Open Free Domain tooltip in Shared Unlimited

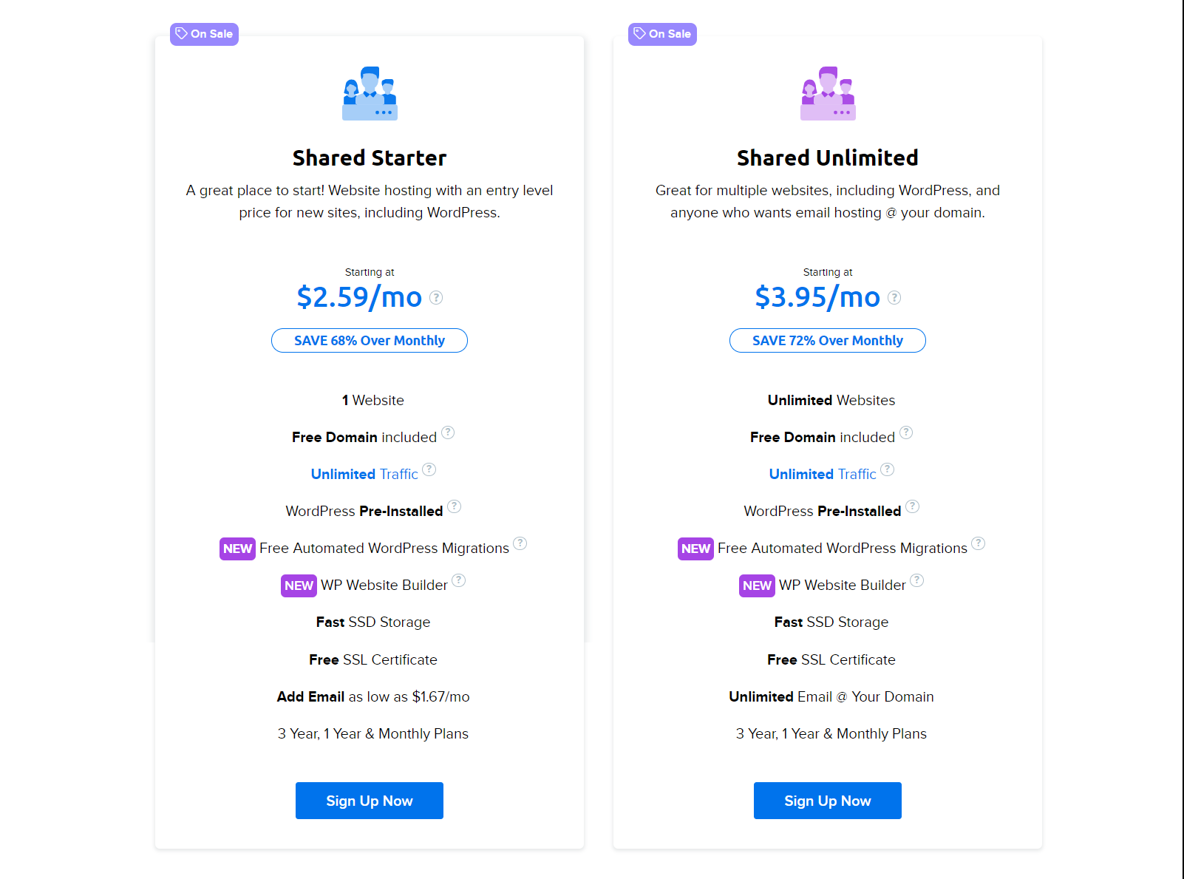(906, 432)
